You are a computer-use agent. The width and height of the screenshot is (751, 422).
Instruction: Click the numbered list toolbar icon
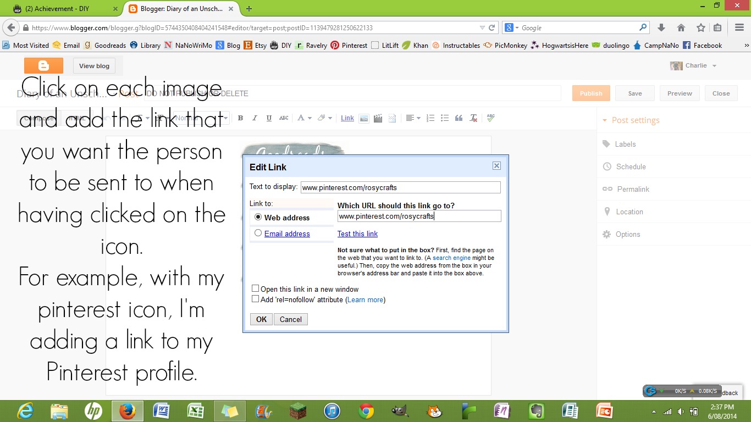[430, 118]
